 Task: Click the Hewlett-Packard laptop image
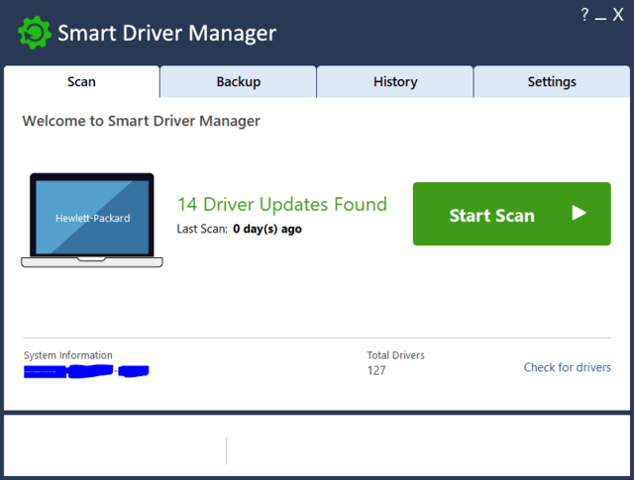(x=92, y=220)
